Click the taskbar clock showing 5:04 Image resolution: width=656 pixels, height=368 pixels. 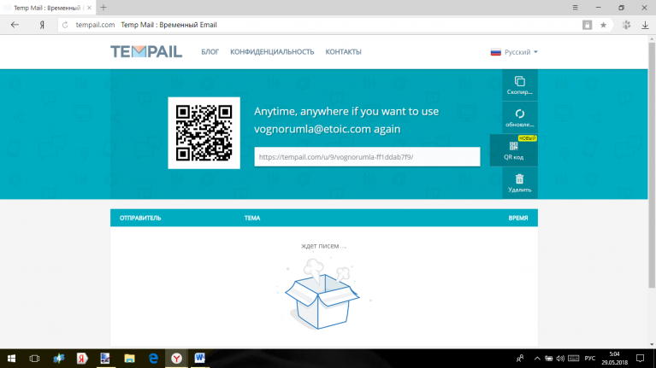[615, 359]
